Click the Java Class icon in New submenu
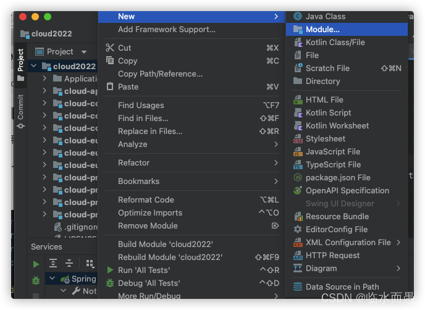 [x=298, y=17]
